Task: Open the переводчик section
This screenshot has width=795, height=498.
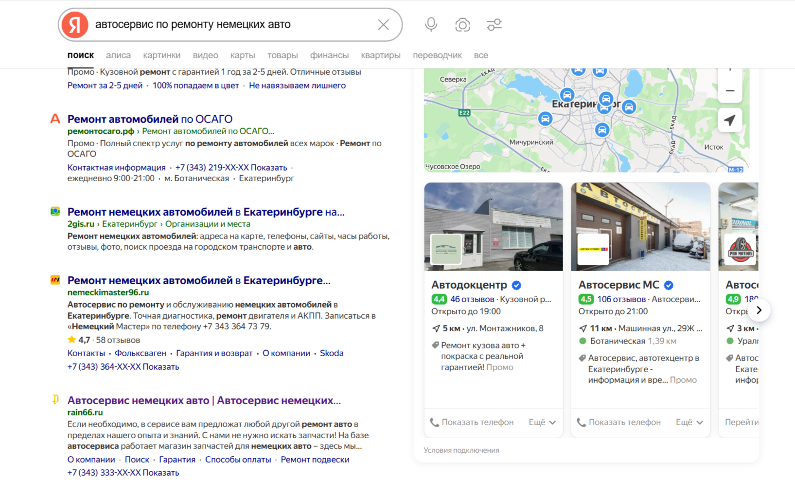Action: [x=437, y=55]
